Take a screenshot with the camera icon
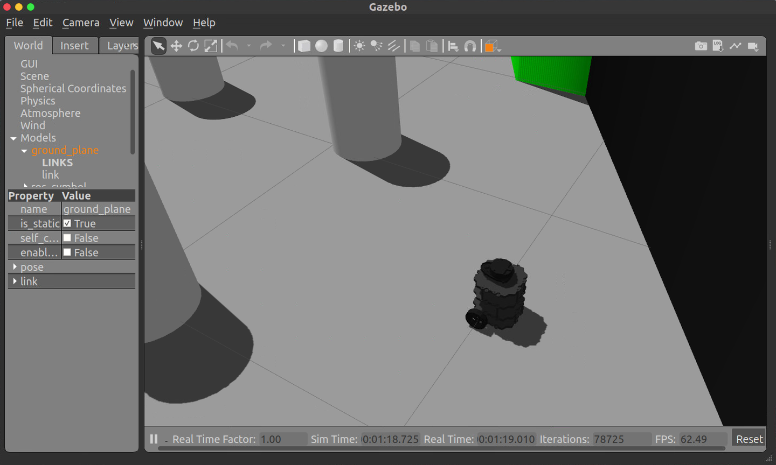Screen dimensions: 776x465 pos(701,46)
